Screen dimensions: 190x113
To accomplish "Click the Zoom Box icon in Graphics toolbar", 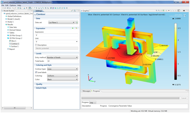I will [161, 11].
